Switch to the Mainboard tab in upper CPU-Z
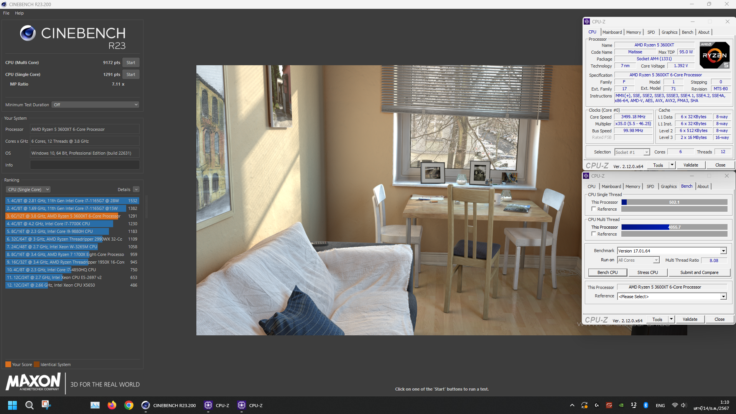736x414 pixels. tap(612, 32)
